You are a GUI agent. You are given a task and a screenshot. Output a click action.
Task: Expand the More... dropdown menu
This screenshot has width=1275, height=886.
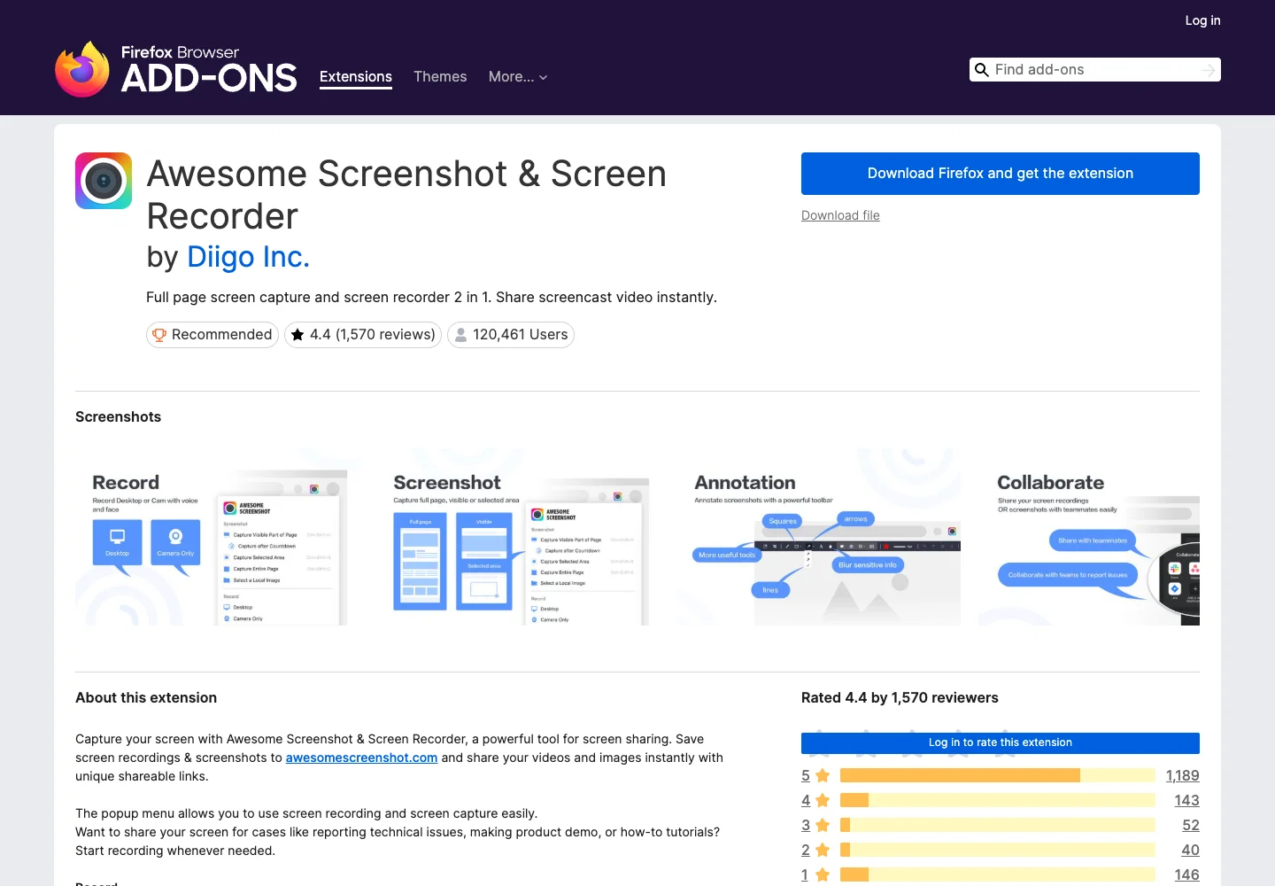(x=518, y=77)
